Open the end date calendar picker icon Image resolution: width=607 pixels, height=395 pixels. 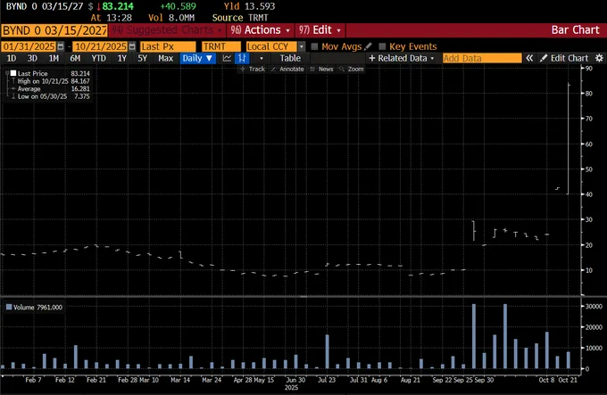(x=132, y=46)
